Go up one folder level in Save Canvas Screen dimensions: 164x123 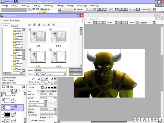click(x=30, y=25)
